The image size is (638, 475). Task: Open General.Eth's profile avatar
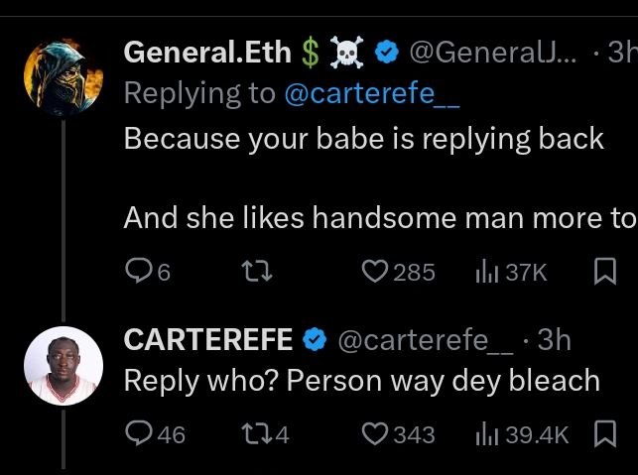click(x=64, y=78)
